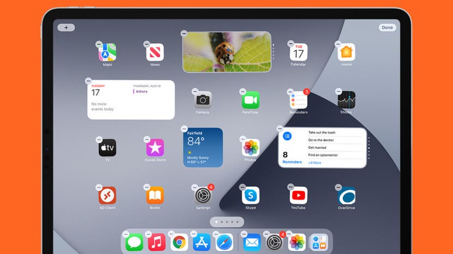Open Music in the dock
Viewport: 453px width, 254px height.
157,242
